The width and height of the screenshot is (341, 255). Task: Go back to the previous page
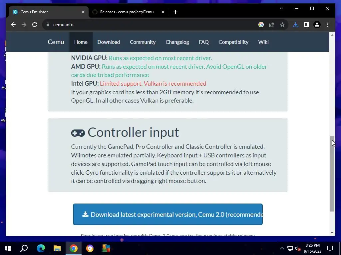[13, 25]
